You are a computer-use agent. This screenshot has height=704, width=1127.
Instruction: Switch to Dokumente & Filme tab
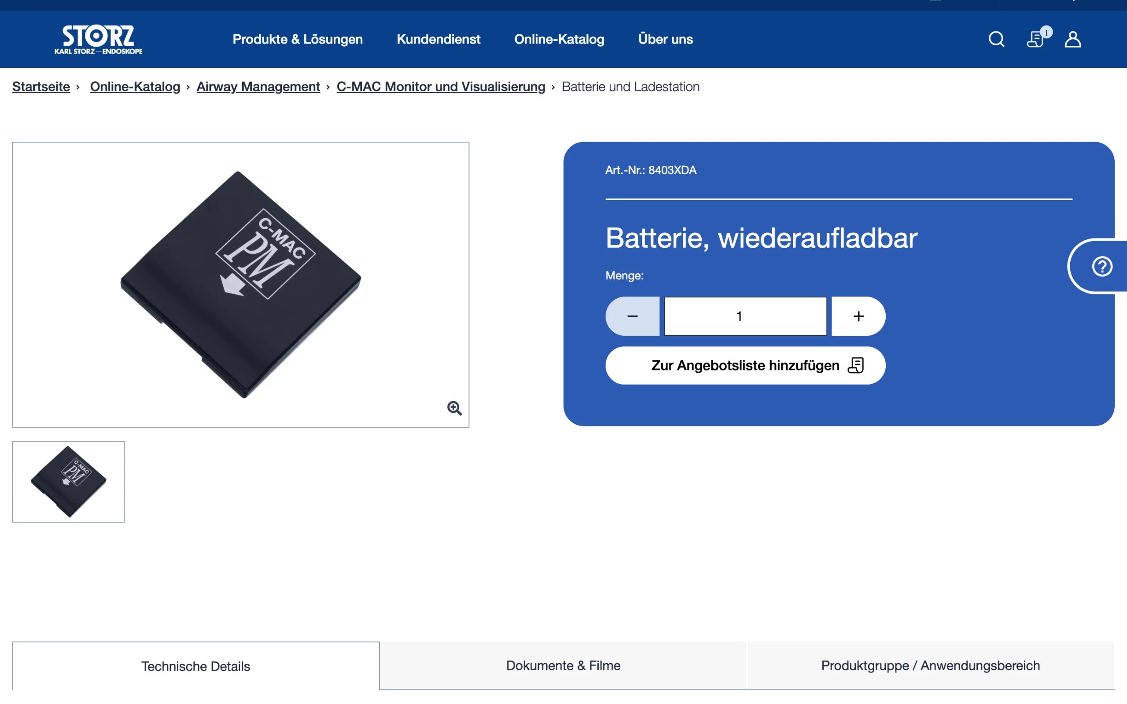(563, 666)
